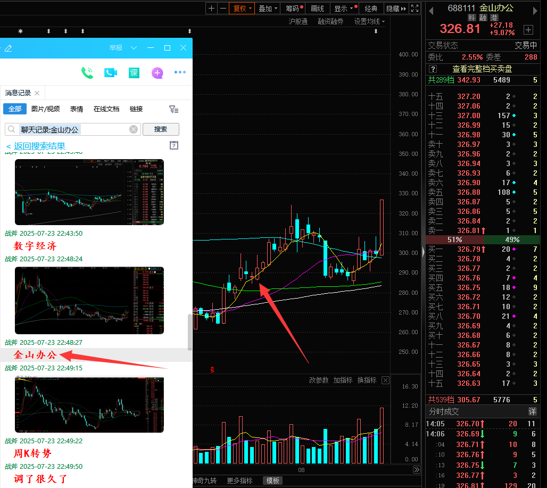The image size is (547, 488).
Task: Click 换指标 on indicator panel
Action: (x=367, y=380)
